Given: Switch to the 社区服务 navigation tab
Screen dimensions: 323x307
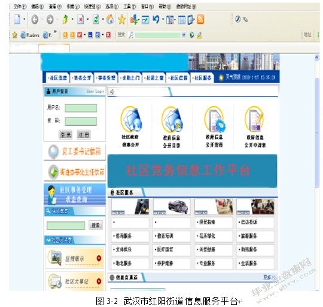Looking at the screenshot, I should (x=202, y=78).
